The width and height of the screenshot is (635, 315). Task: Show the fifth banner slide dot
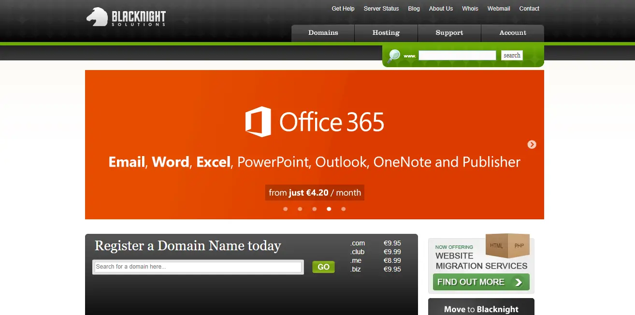coord(344,209)
